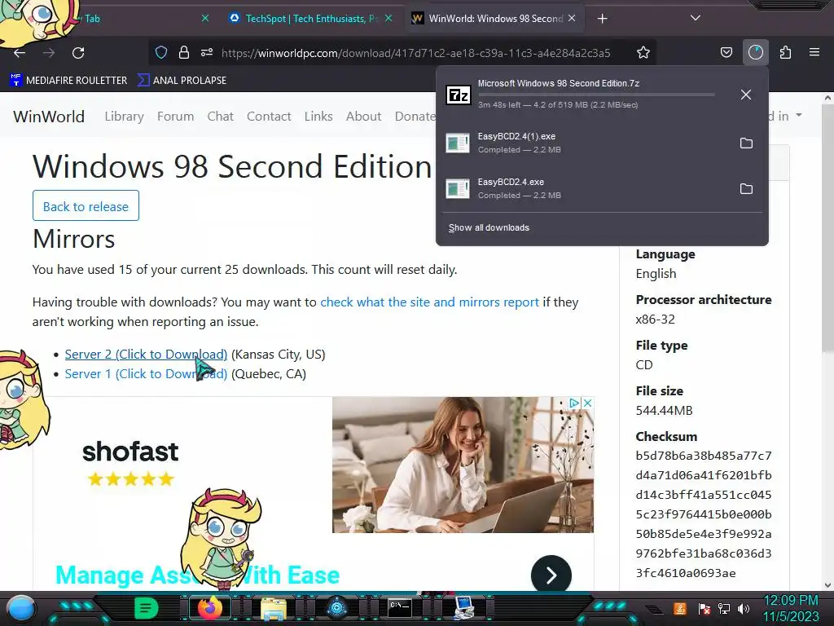Viewport: 834px width, 626px height.
Task: Close the TechSpot tab
Action: (388, 18)
